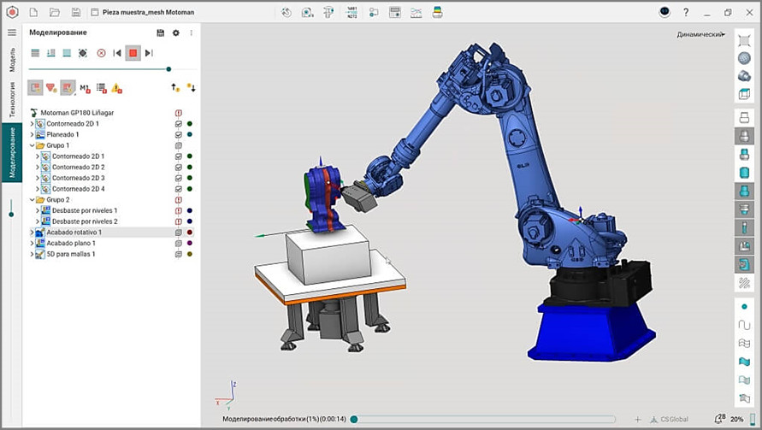Open the panel three-dot options menu

click(x=191, y=32)
